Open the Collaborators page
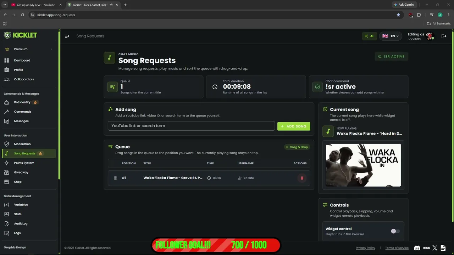The image size is (454, 255). (x=24, y=79)
